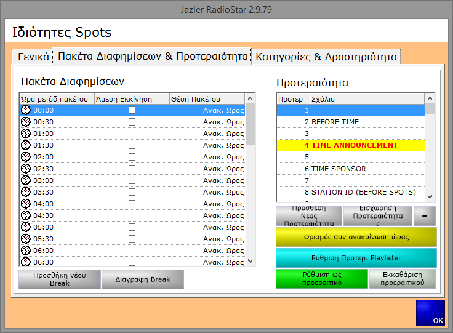Click the clock icon for break 02:00

pos(26,157)
